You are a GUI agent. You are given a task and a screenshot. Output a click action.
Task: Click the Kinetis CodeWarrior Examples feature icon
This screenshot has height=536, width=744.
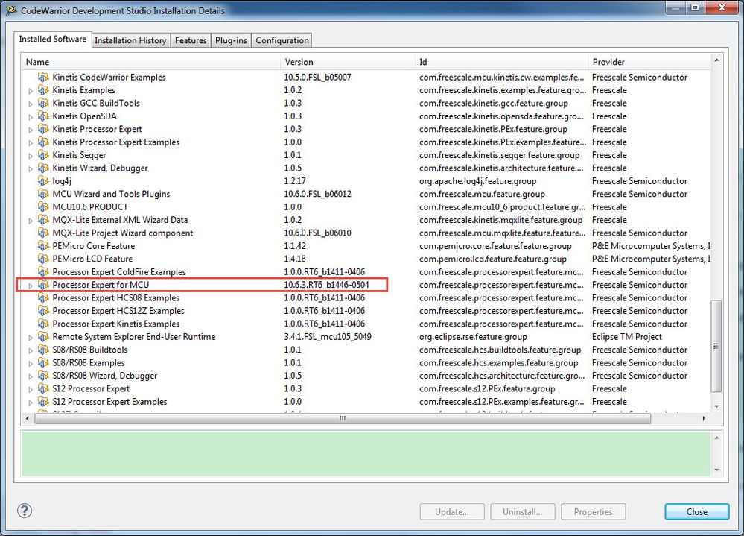pos(43,77)
